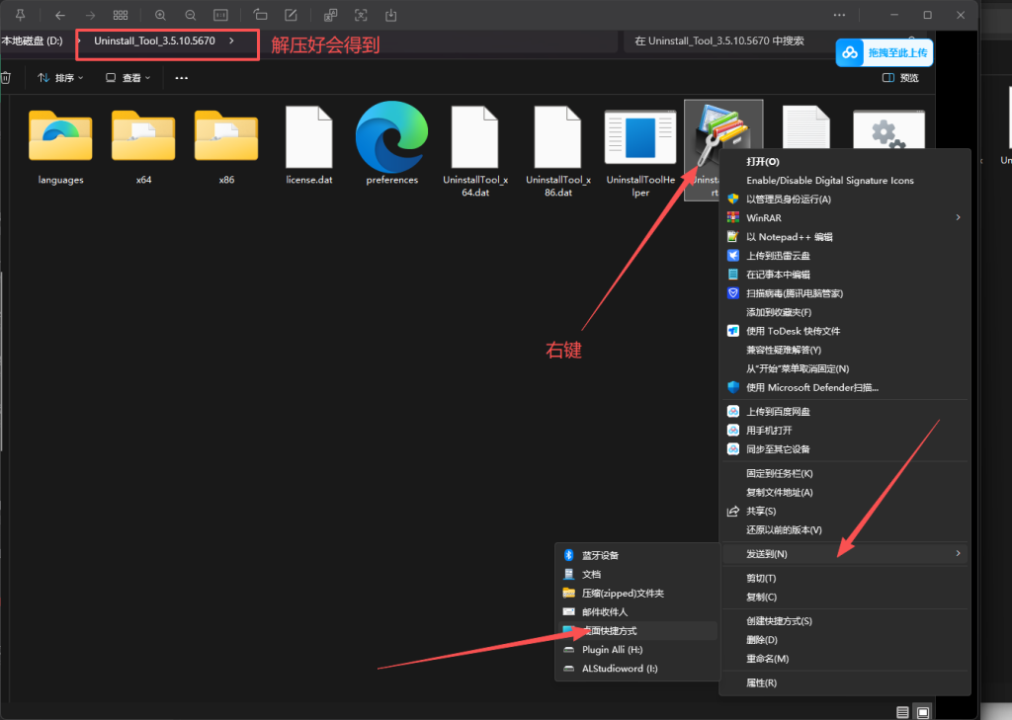Choose 扫描病毒(腾讯电脑管家)
1012x720 pixels.
tap(846, 293)
